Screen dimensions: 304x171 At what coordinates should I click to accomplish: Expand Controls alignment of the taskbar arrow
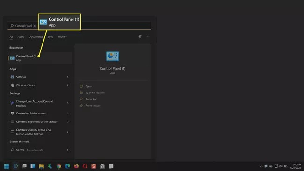68,121
